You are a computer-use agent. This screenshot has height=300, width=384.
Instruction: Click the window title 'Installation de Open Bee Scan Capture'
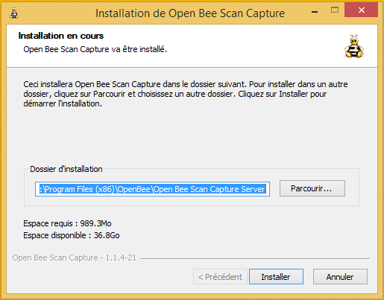pyautogui.click(x=190, y=13)
